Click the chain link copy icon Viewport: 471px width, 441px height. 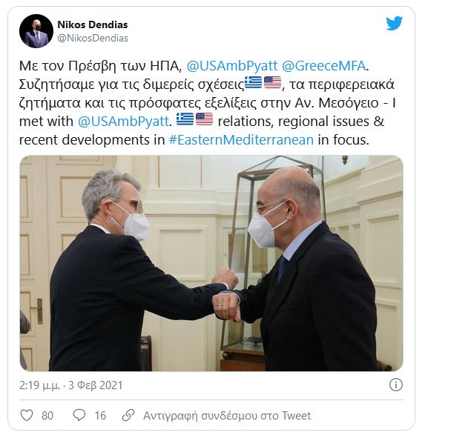(128, 415)
